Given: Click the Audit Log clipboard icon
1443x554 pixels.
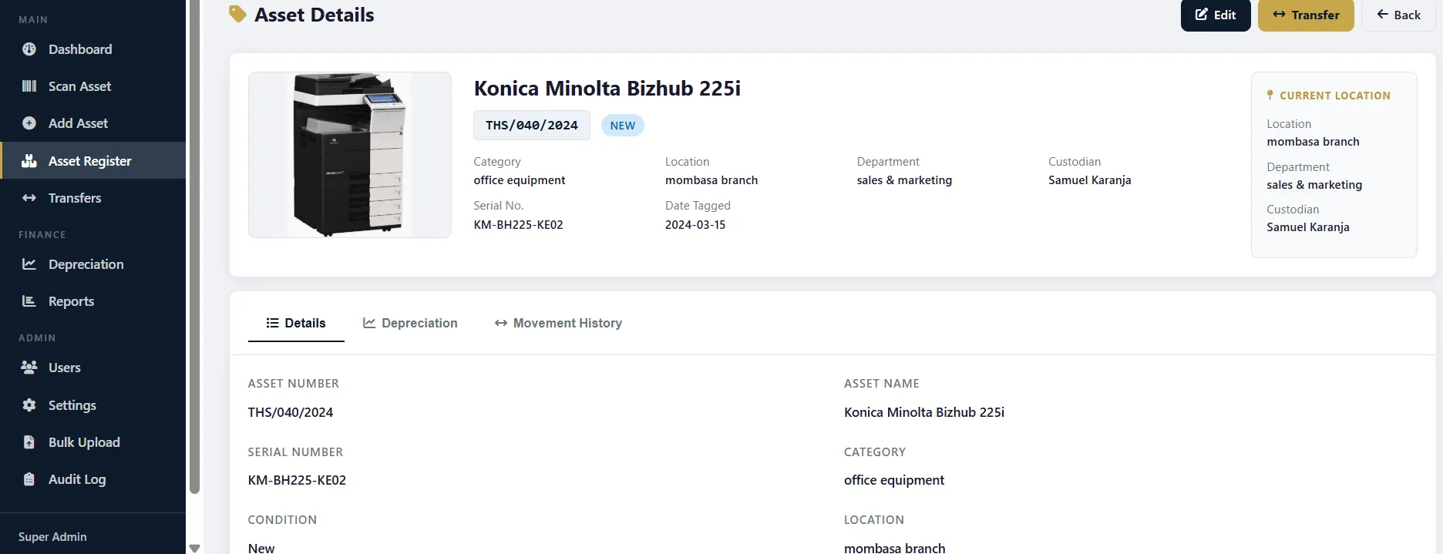Looking at the screenshot, I should [x=29, y=479].
